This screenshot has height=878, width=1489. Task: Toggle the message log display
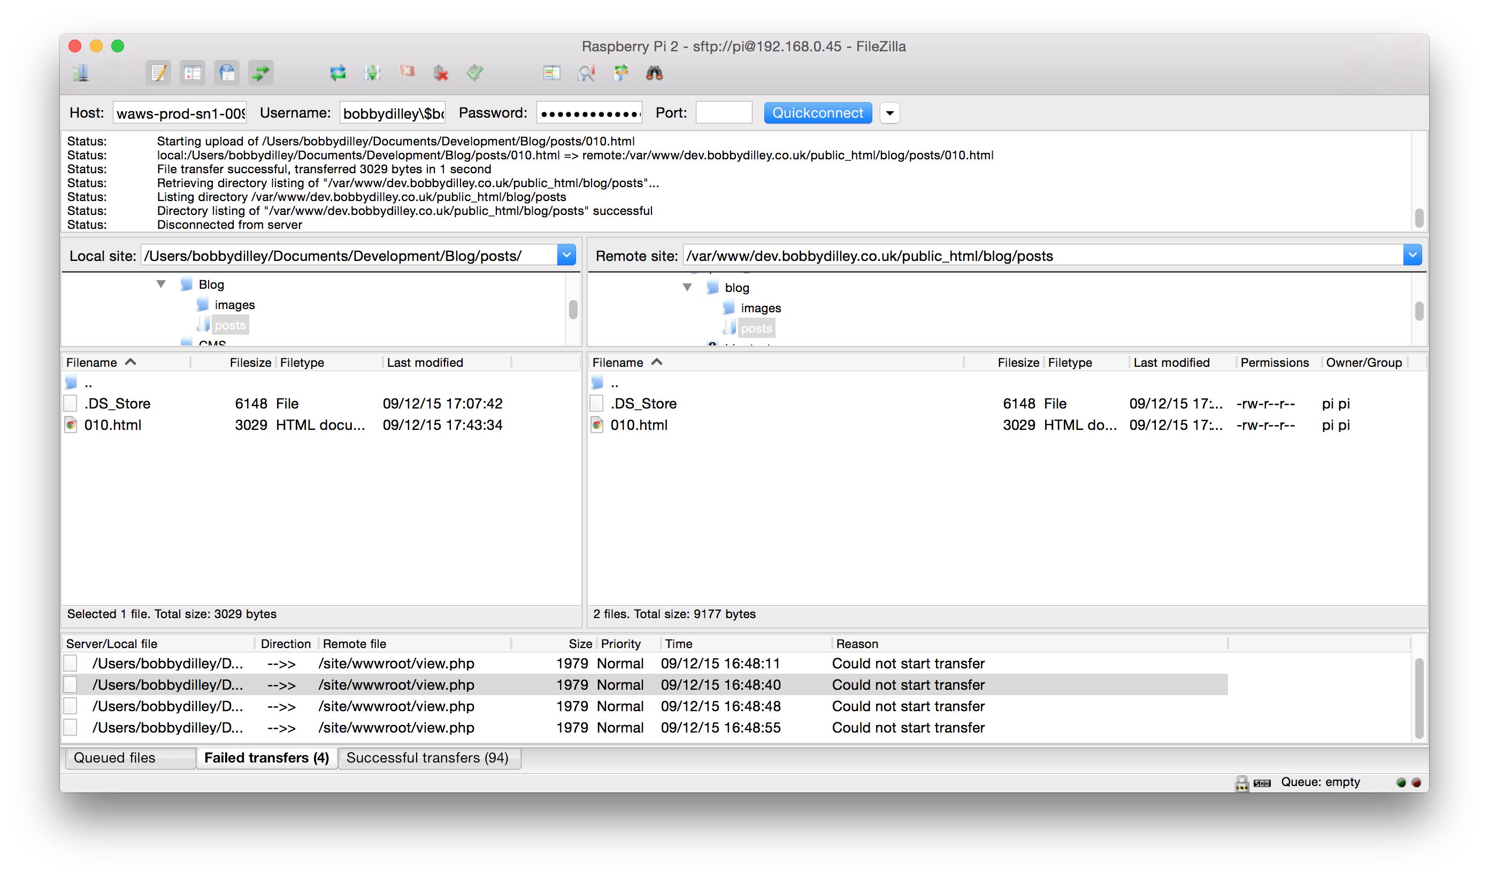tap(158, 73)
